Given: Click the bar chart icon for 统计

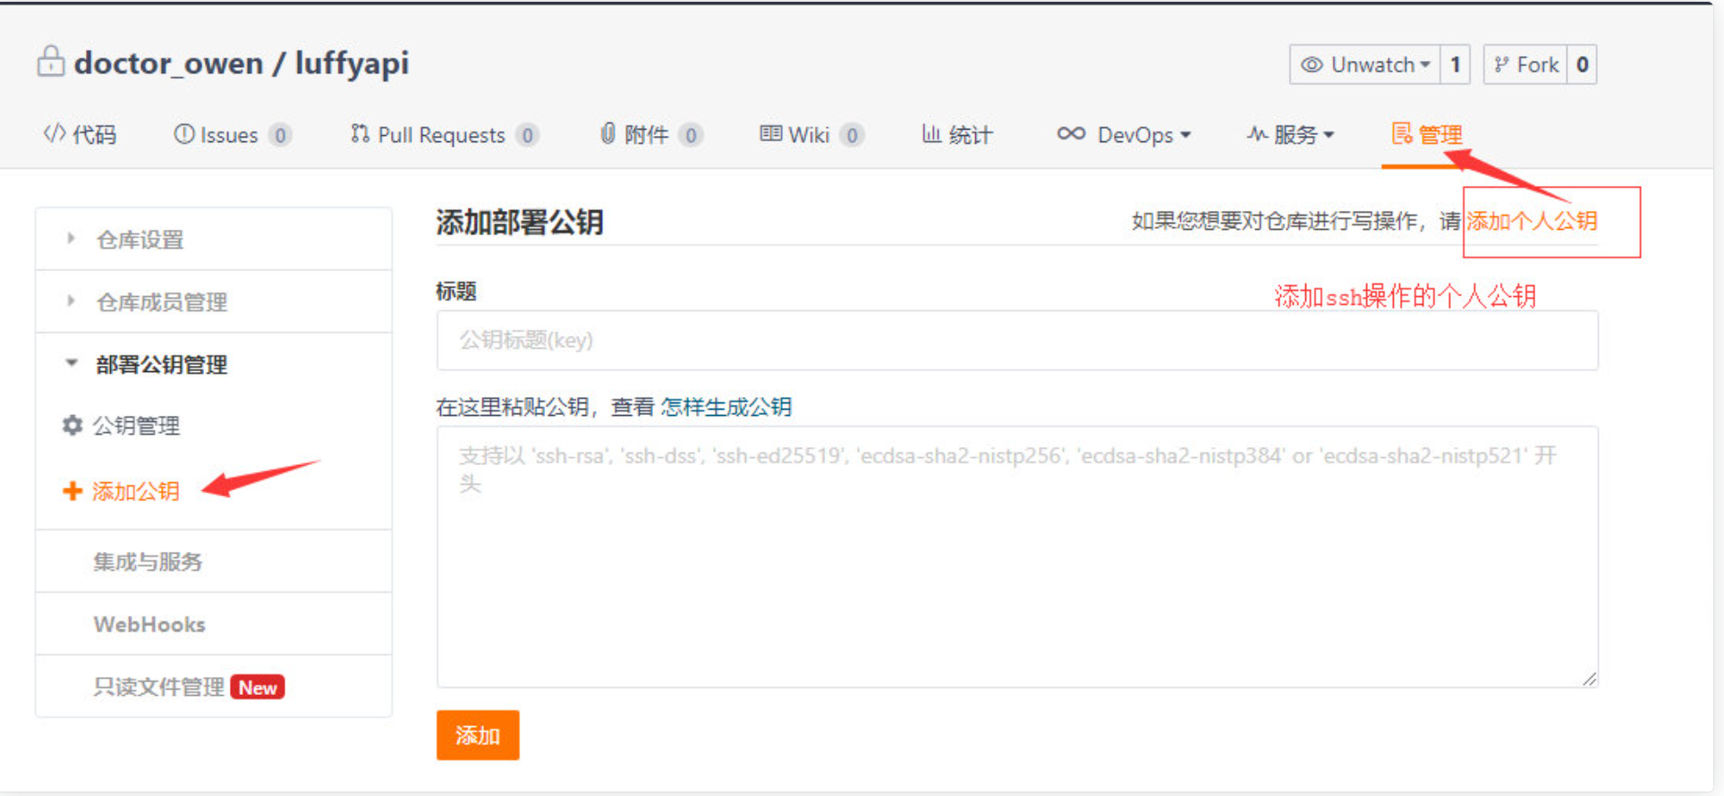Looking at the screenshot, I should click(931, 134).
